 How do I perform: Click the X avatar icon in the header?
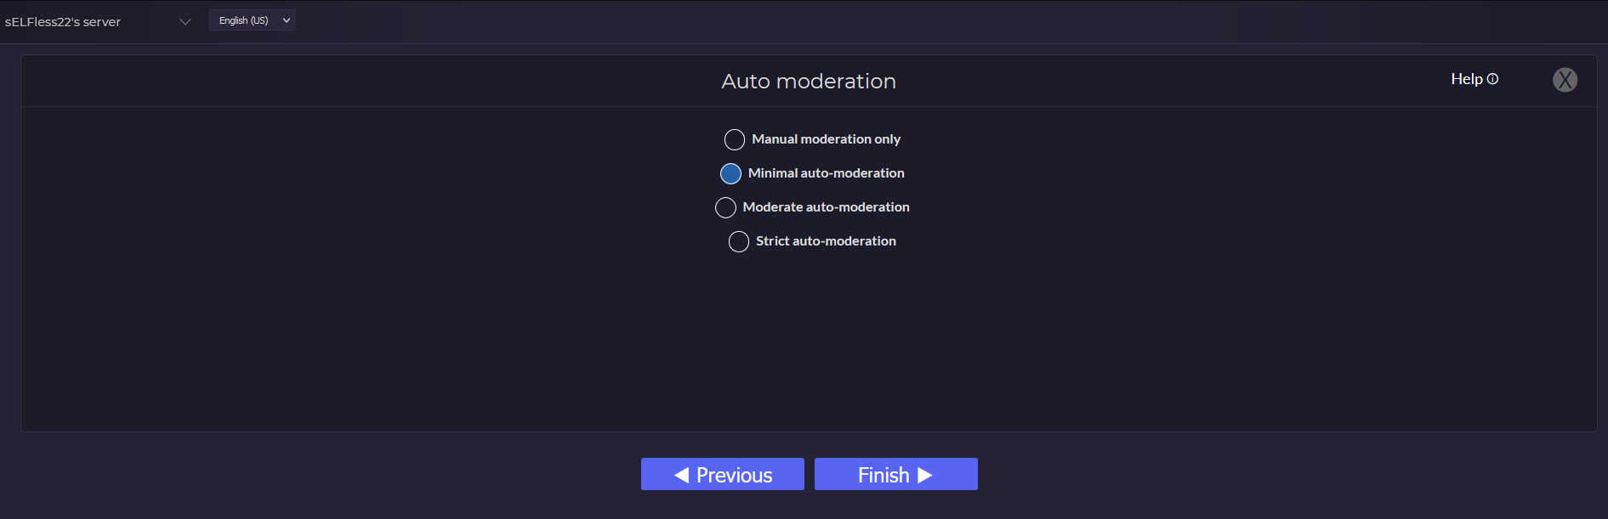1565,80
